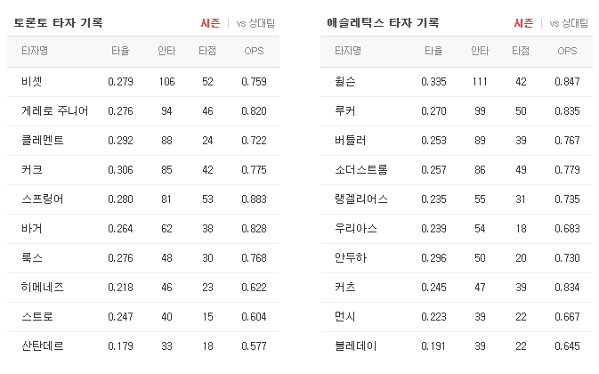Open player 게레로 주니어 row
Viewport: 599px width, 374px height.
[x=143, y=111]
